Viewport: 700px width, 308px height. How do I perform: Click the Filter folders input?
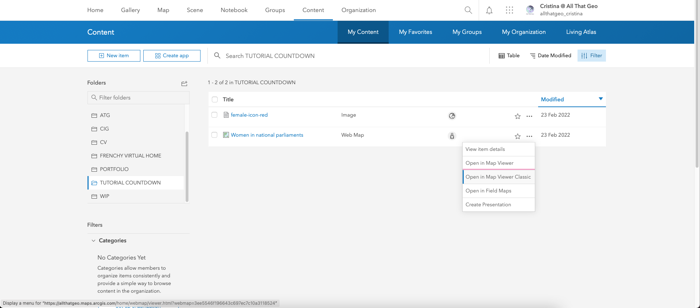139,98
